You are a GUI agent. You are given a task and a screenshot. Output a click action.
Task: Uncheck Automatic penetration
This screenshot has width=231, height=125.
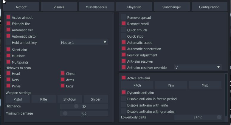coord(124,49)
